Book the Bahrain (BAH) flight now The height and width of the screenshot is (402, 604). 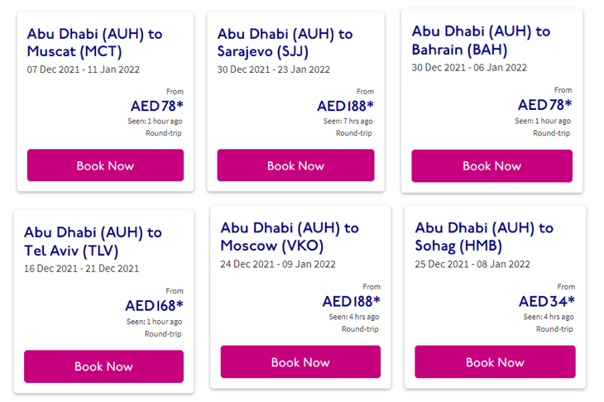tap(492, 166)
